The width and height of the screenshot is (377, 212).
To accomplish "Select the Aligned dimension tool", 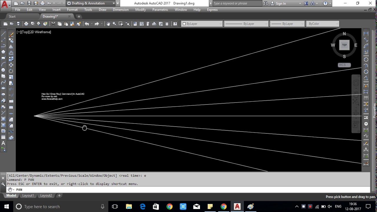I will coord(366,40).
